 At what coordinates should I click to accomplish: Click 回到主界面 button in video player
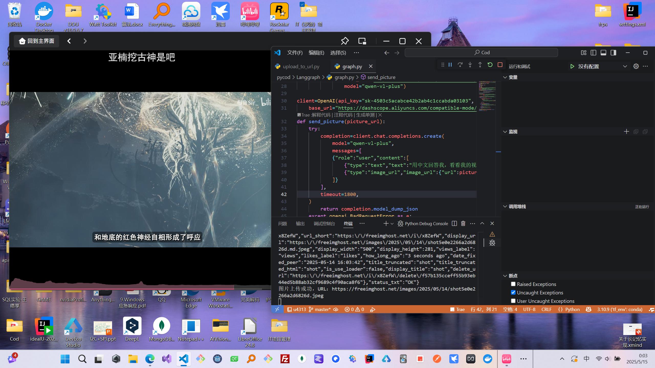coord(37,41)
